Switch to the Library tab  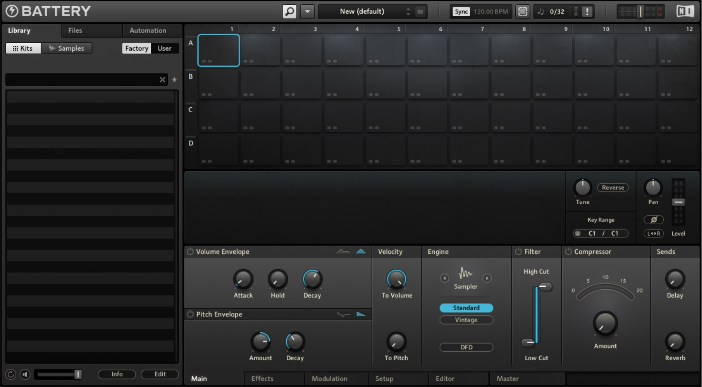point(19,31)
